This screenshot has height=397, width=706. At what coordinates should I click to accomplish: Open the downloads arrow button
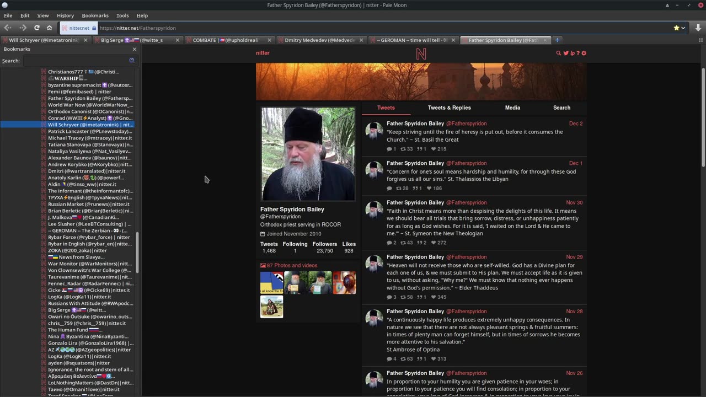pyautogui.click(x=698, y=28)
